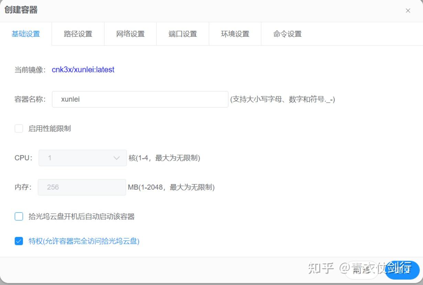Close the 创建容器 dialog

[x=408, y=11]
